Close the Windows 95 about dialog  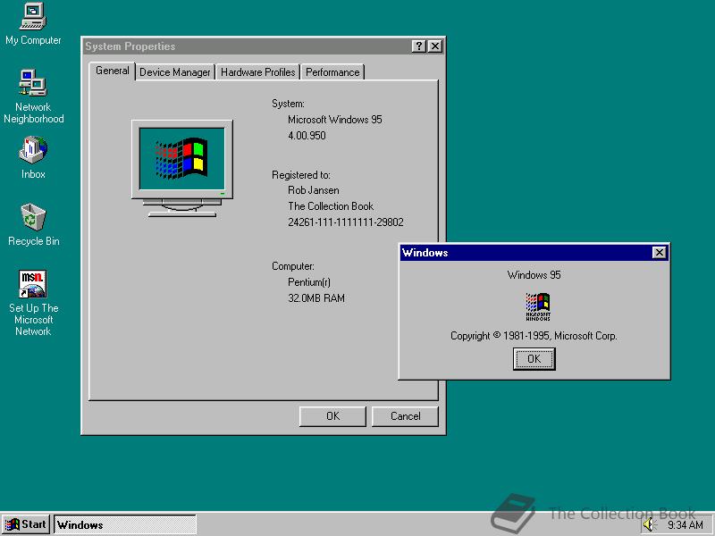pos(659,253)
